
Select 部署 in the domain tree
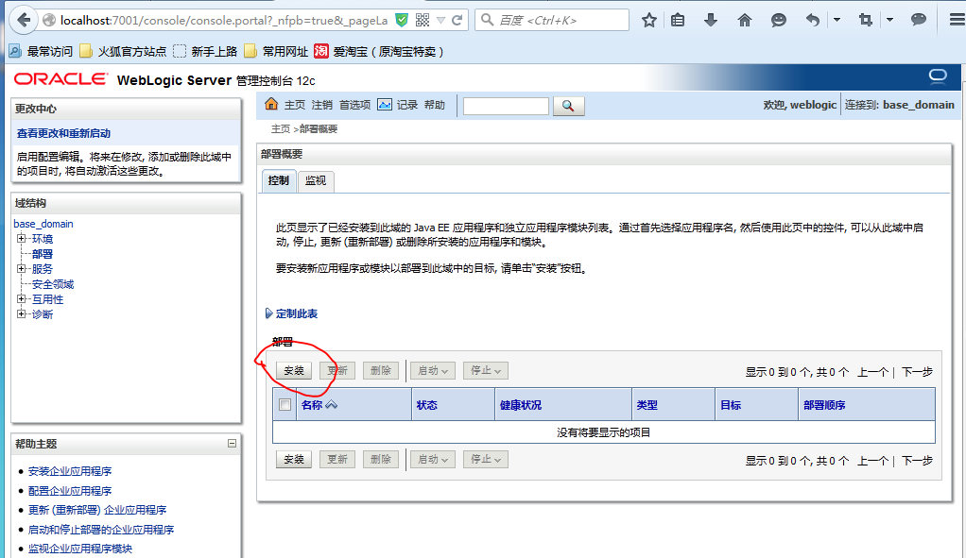43,254
